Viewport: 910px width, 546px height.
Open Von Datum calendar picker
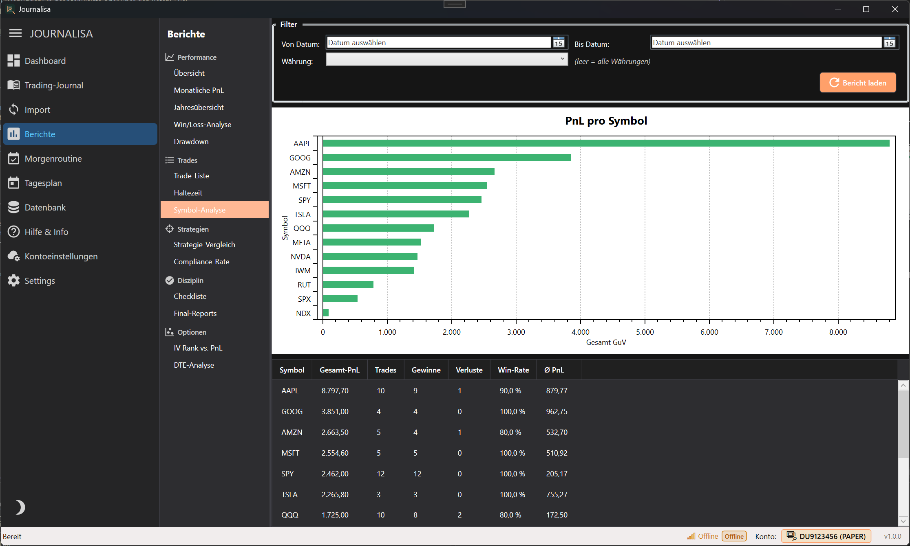pos(559,42)
